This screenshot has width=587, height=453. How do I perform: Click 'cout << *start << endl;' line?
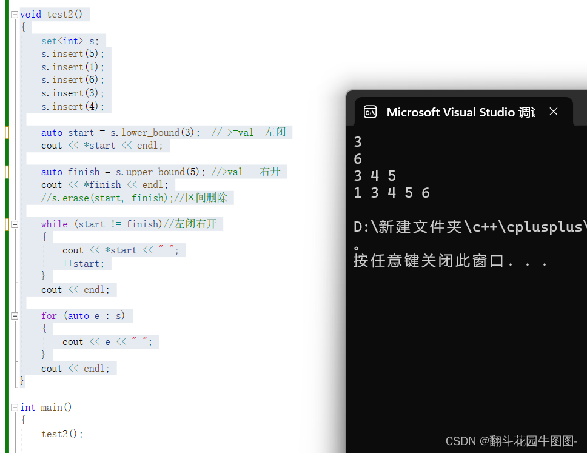[x=102, y=146]
